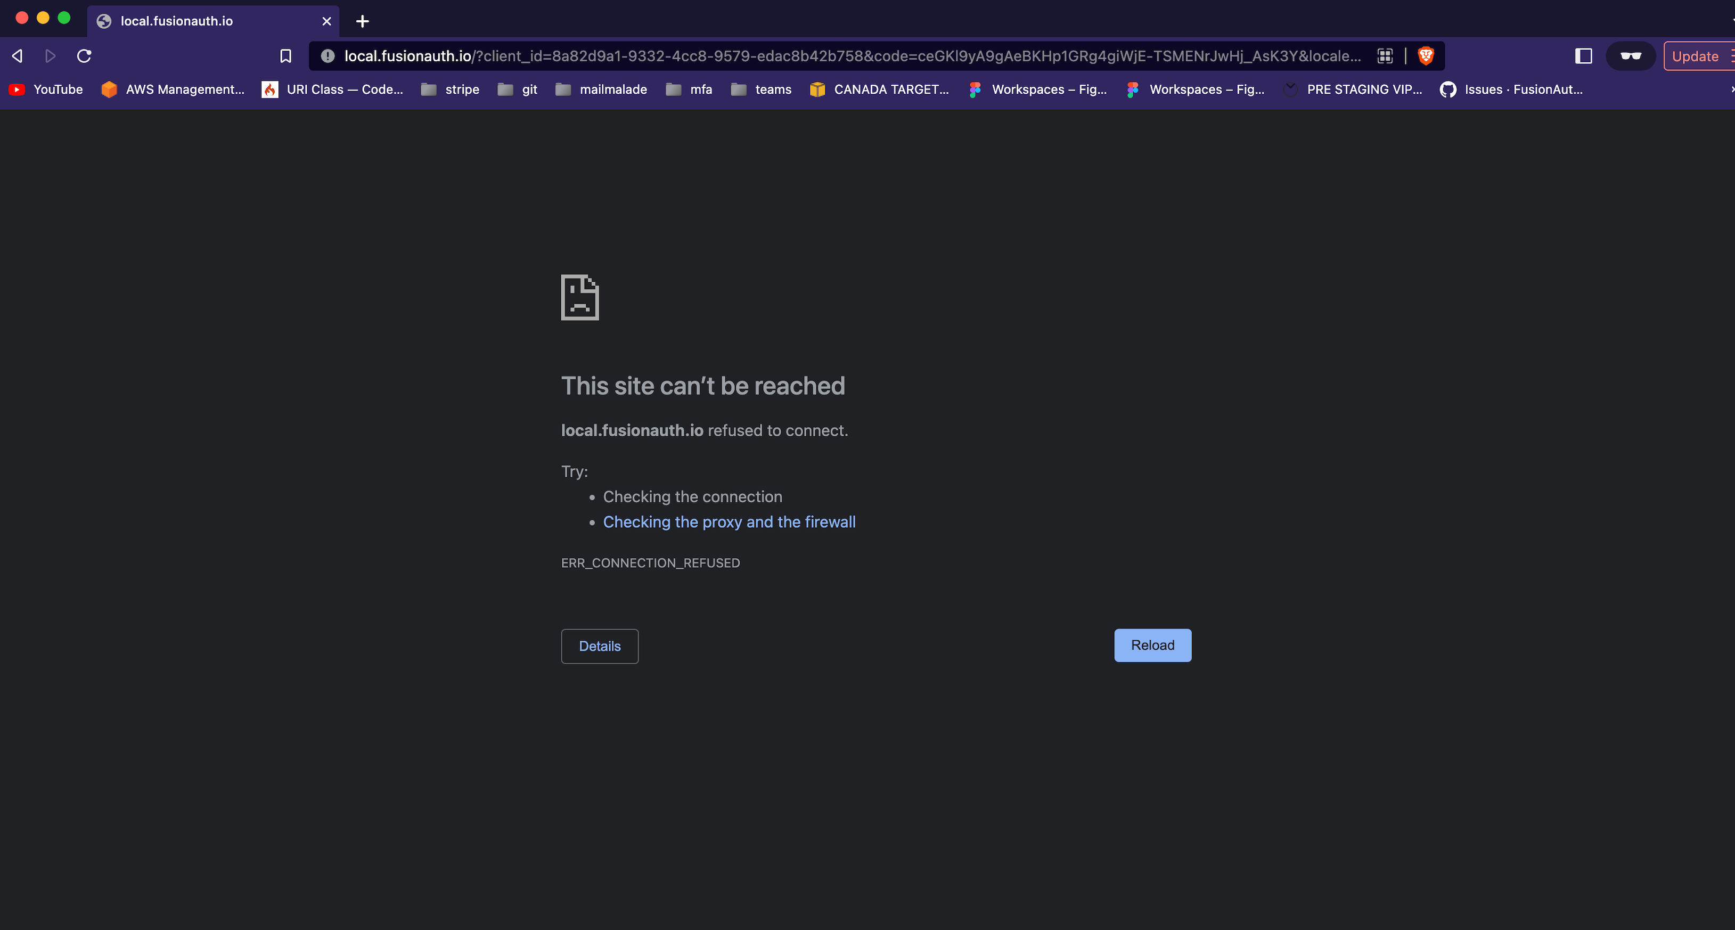Open the stripe bookmarks folder
The image size is (1735, 930).
450,89
